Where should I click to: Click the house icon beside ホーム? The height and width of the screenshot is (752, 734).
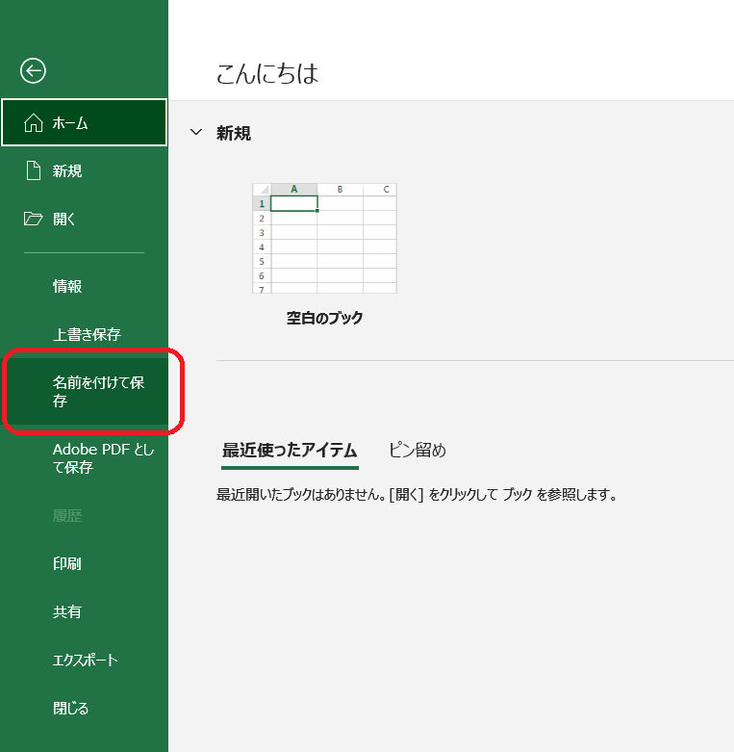34,123
